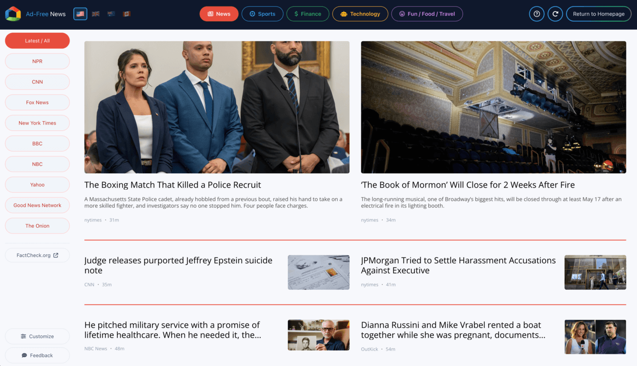
Task: Filter news by NPR
Action: coord(37,61)
